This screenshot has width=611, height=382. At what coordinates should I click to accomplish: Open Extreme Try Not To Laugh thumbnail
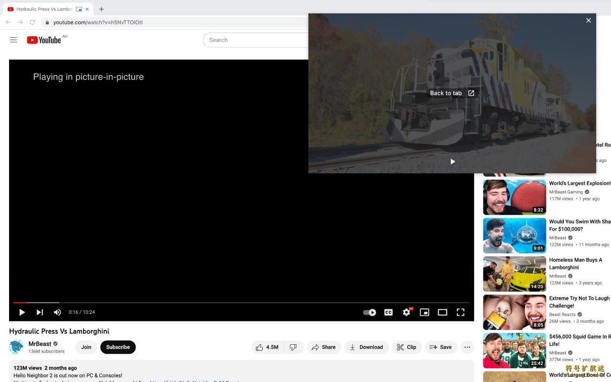coord(515,312)
